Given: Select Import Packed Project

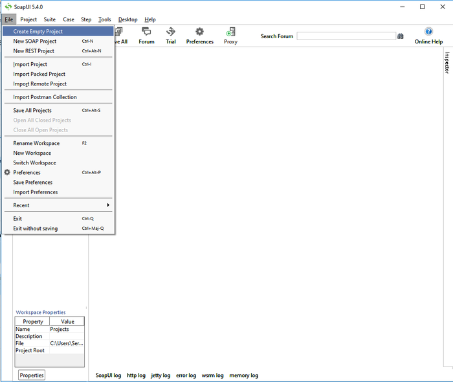Looking at the screenshot, I should click(x=58, y=74).
